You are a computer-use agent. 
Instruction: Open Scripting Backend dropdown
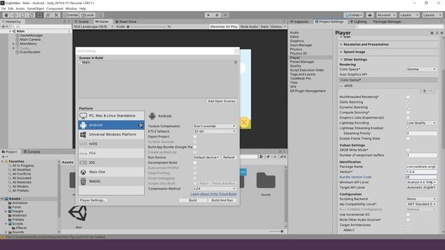click(421, 199)
